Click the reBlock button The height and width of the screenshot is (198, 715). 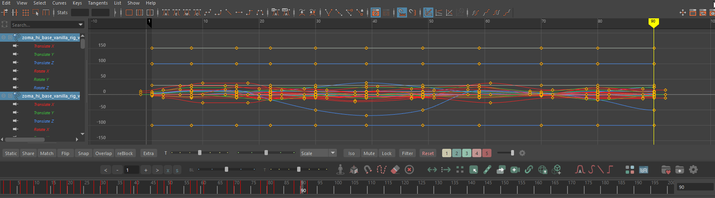pyautogui.click(x=125, y=153)
